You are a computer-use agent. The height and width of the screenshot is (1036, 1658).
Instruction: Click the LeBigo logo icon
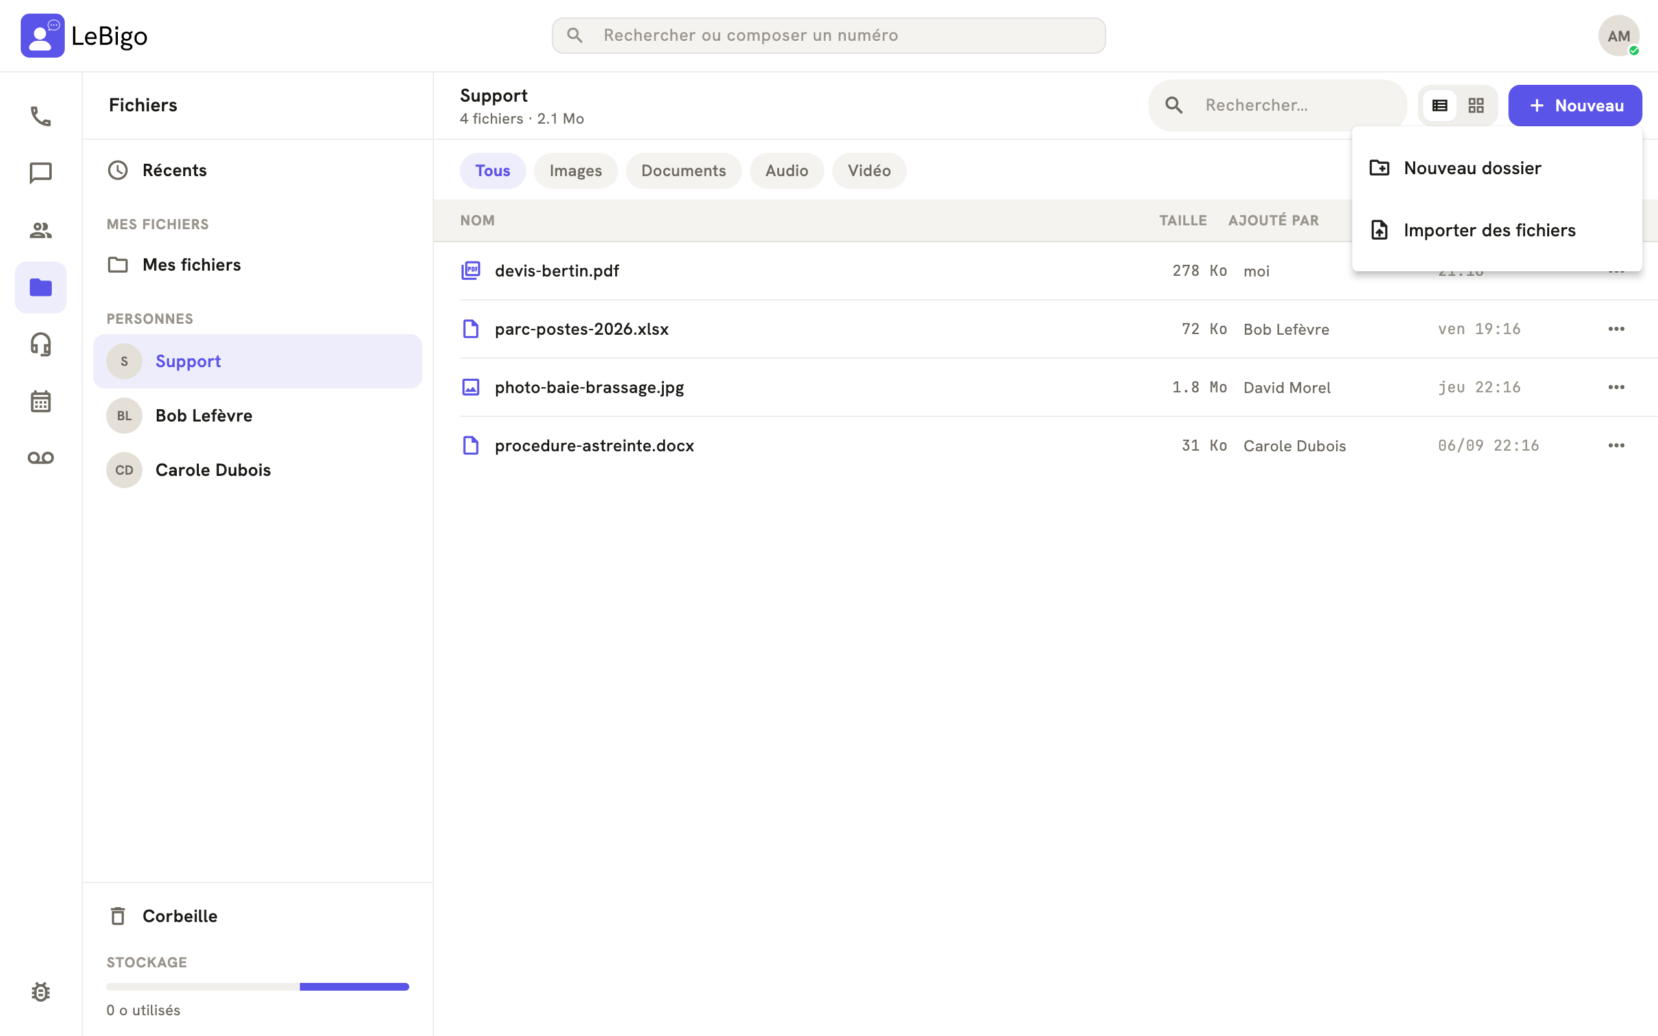[43, 36]
